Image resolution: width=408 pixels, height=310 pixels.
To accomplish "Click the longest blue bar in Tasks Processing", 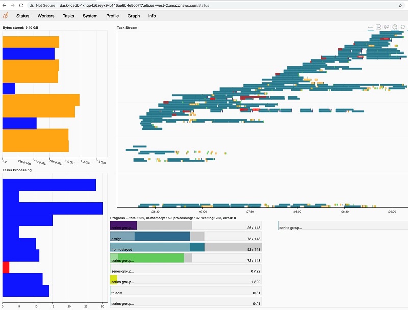I will pos(53,209).
